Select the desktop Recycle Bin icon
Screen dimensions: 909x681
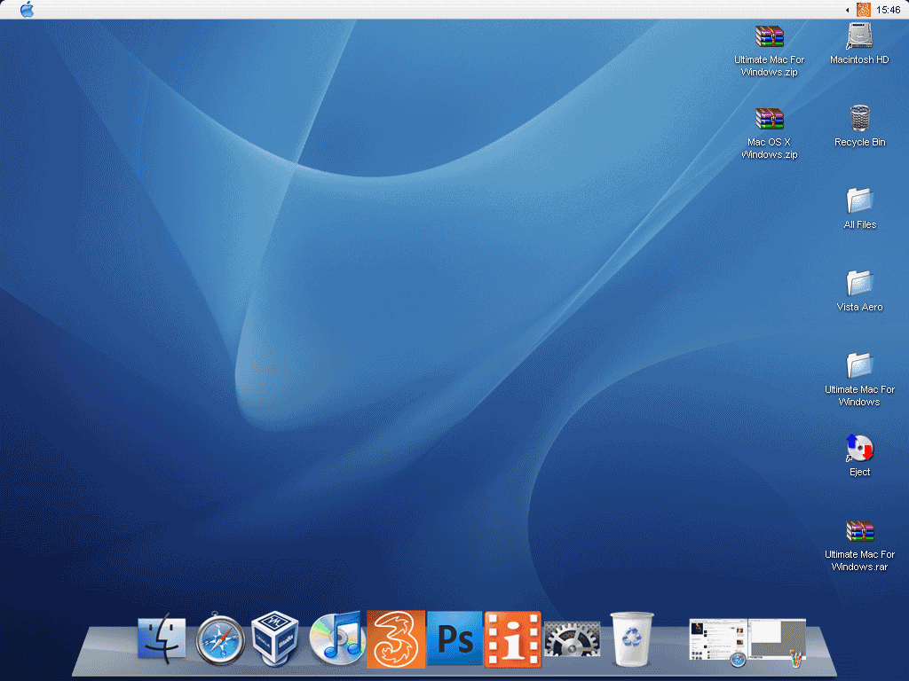pyautogui.click(x=858, y=118)
